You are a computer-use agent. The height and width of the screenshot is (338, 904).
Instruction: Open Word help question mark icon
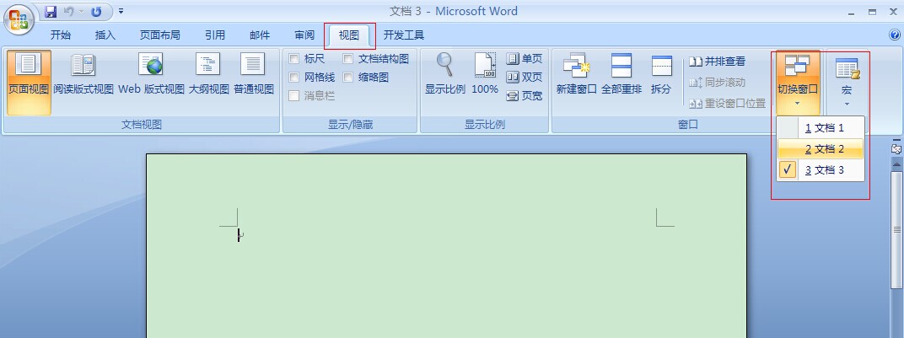pyautogui.click(x=894, y=35)
